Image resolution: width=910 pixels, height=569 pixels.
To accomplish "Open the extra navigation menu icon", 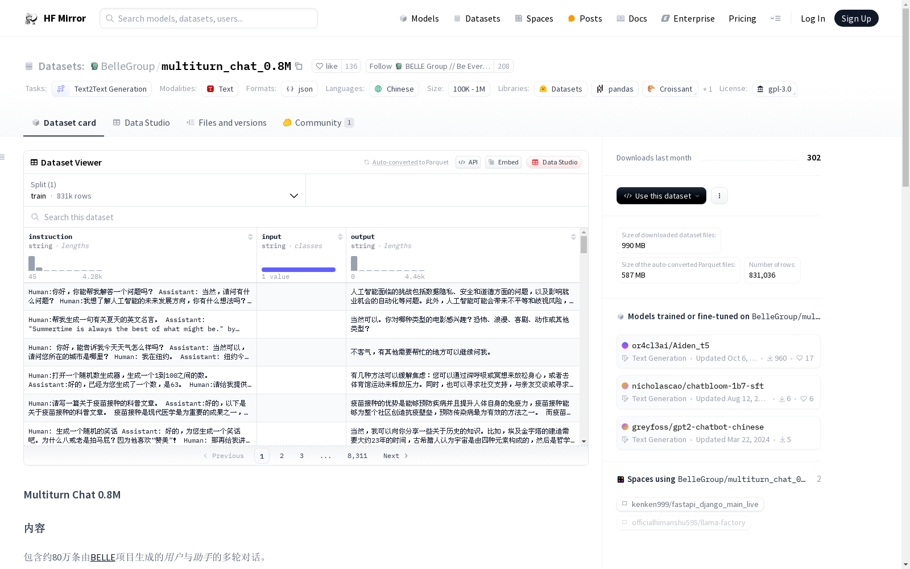I will [x=775, y=18].
